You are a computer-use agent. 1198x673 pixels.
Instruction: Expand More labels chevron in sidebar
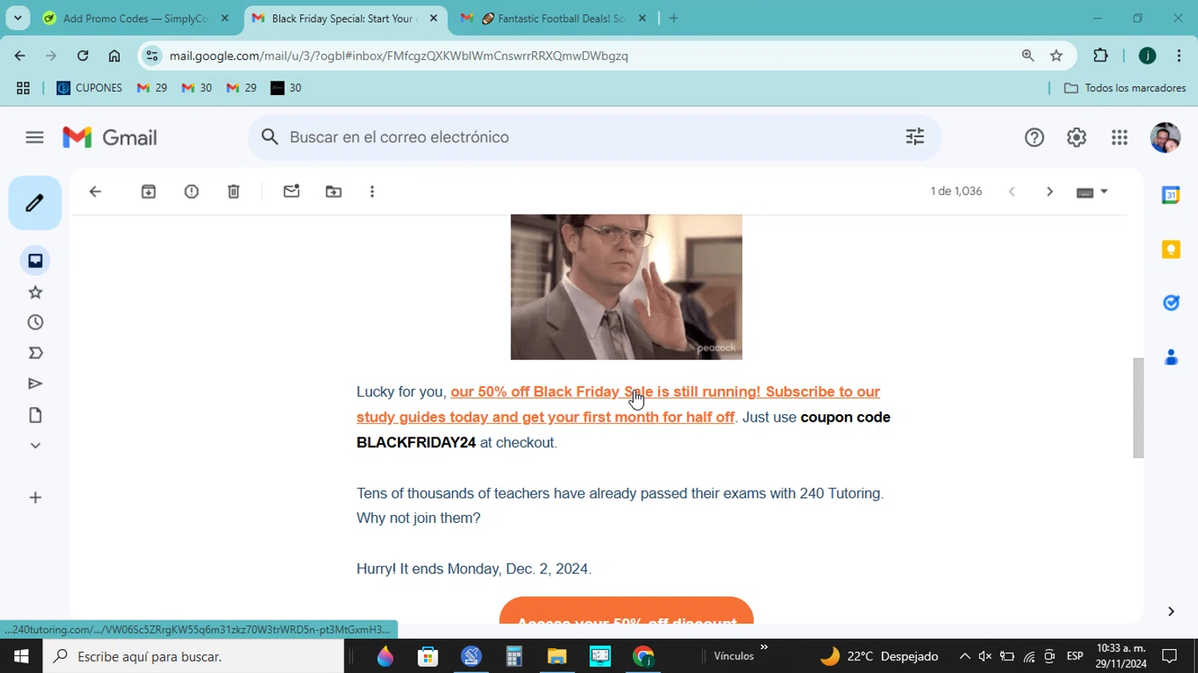coord(35,445)
